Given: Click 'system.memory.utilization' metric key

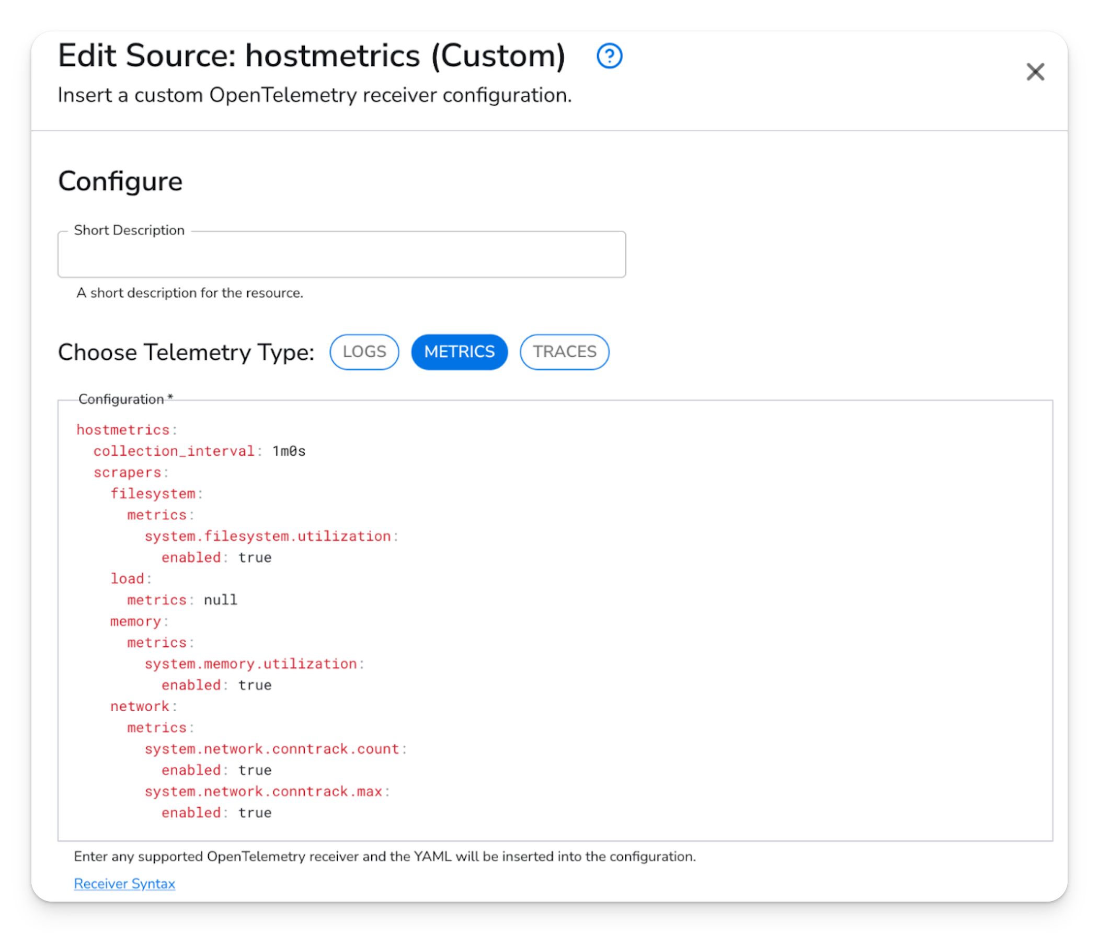Looking at the screenshot, I should [x=250, y=663].
